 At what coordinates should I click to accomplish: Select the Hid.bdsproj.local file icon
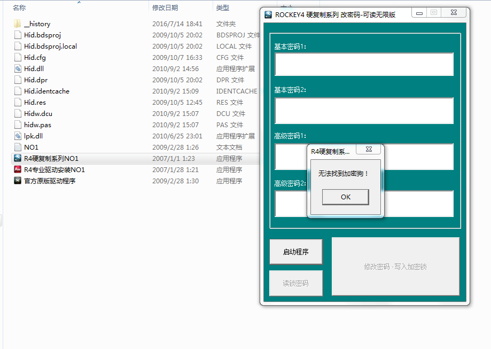point(18,46)
